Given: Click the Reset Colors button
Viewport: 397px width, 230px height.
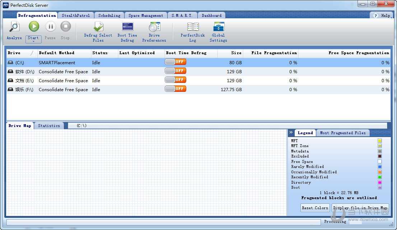Looking at the screenshot, I should (315, 208).
